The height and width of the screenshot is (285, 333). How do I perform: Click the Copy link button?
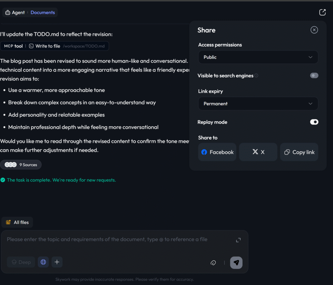(299, 152)
